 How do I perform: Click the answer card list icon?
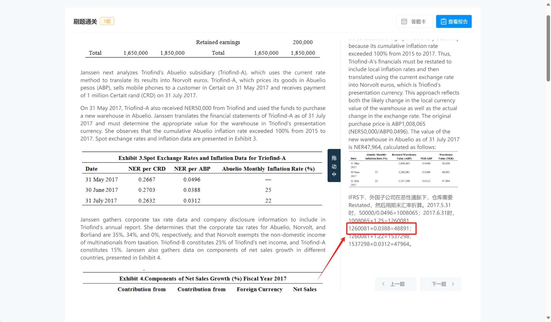(404, 21)
